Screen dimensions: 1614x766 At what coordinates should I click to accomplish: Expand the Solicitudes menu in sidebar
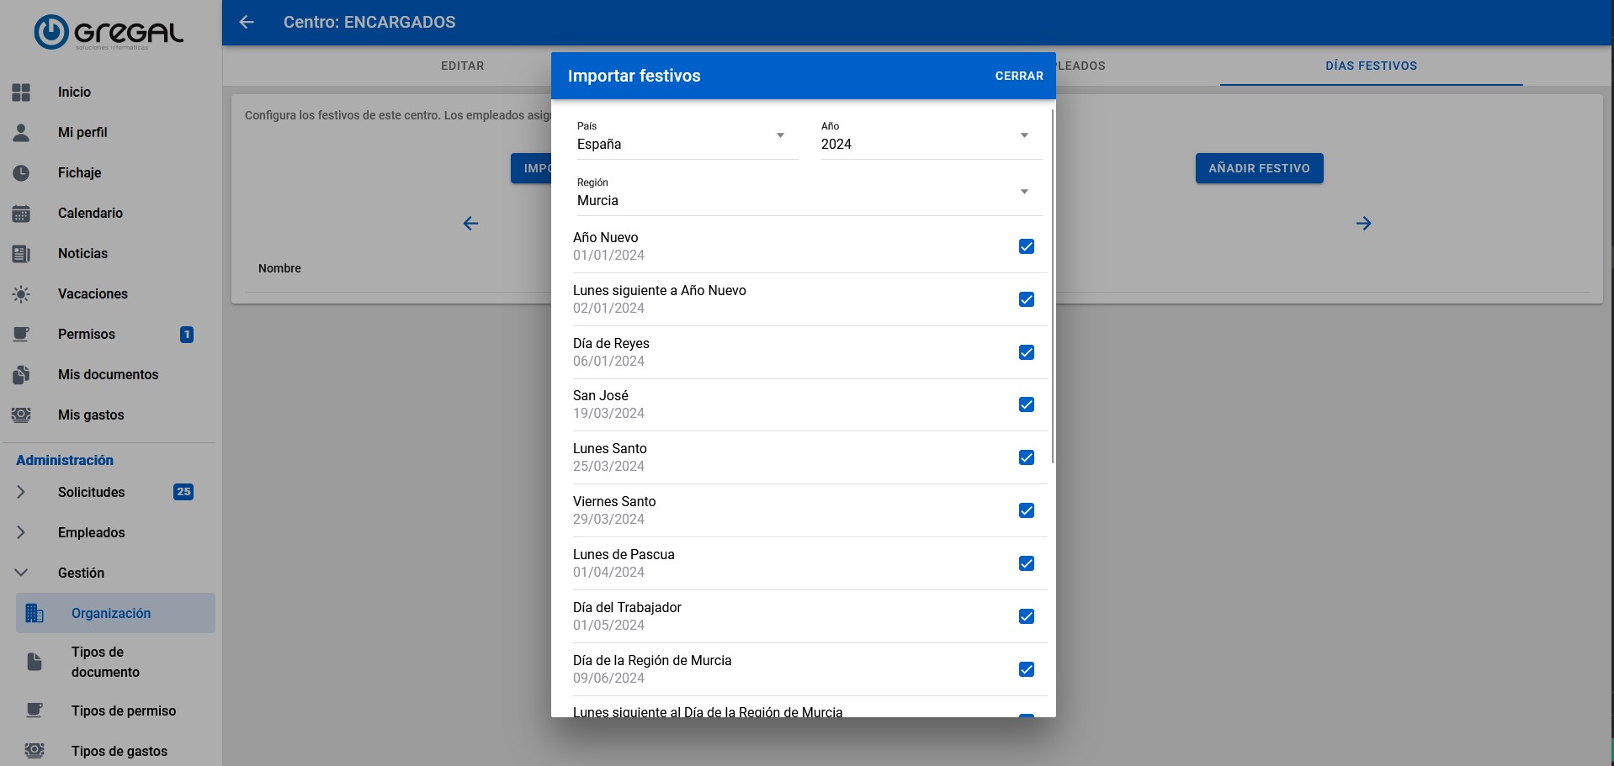coord(91,492)
